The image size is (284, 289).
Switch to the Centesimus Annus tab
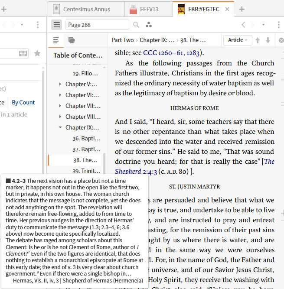click(86, 9)
